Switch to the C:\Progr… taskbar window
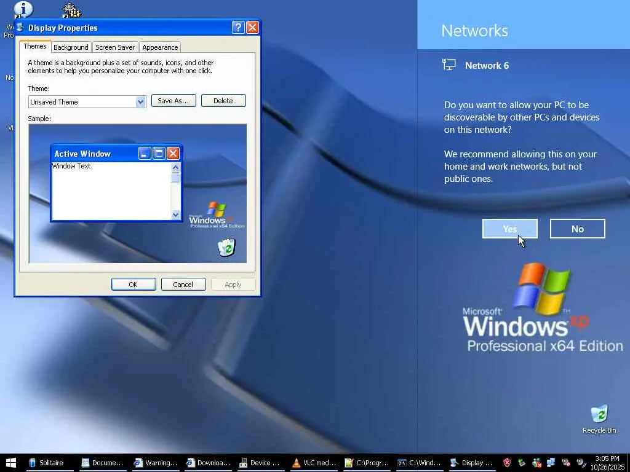 click(x=367, y=463)
